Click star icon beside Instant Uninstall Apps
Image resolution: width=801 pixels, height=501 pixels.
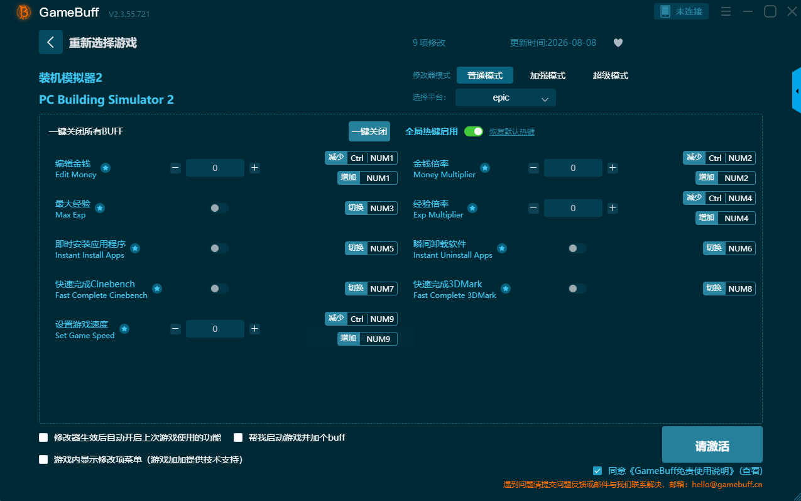tap(502, 248)
